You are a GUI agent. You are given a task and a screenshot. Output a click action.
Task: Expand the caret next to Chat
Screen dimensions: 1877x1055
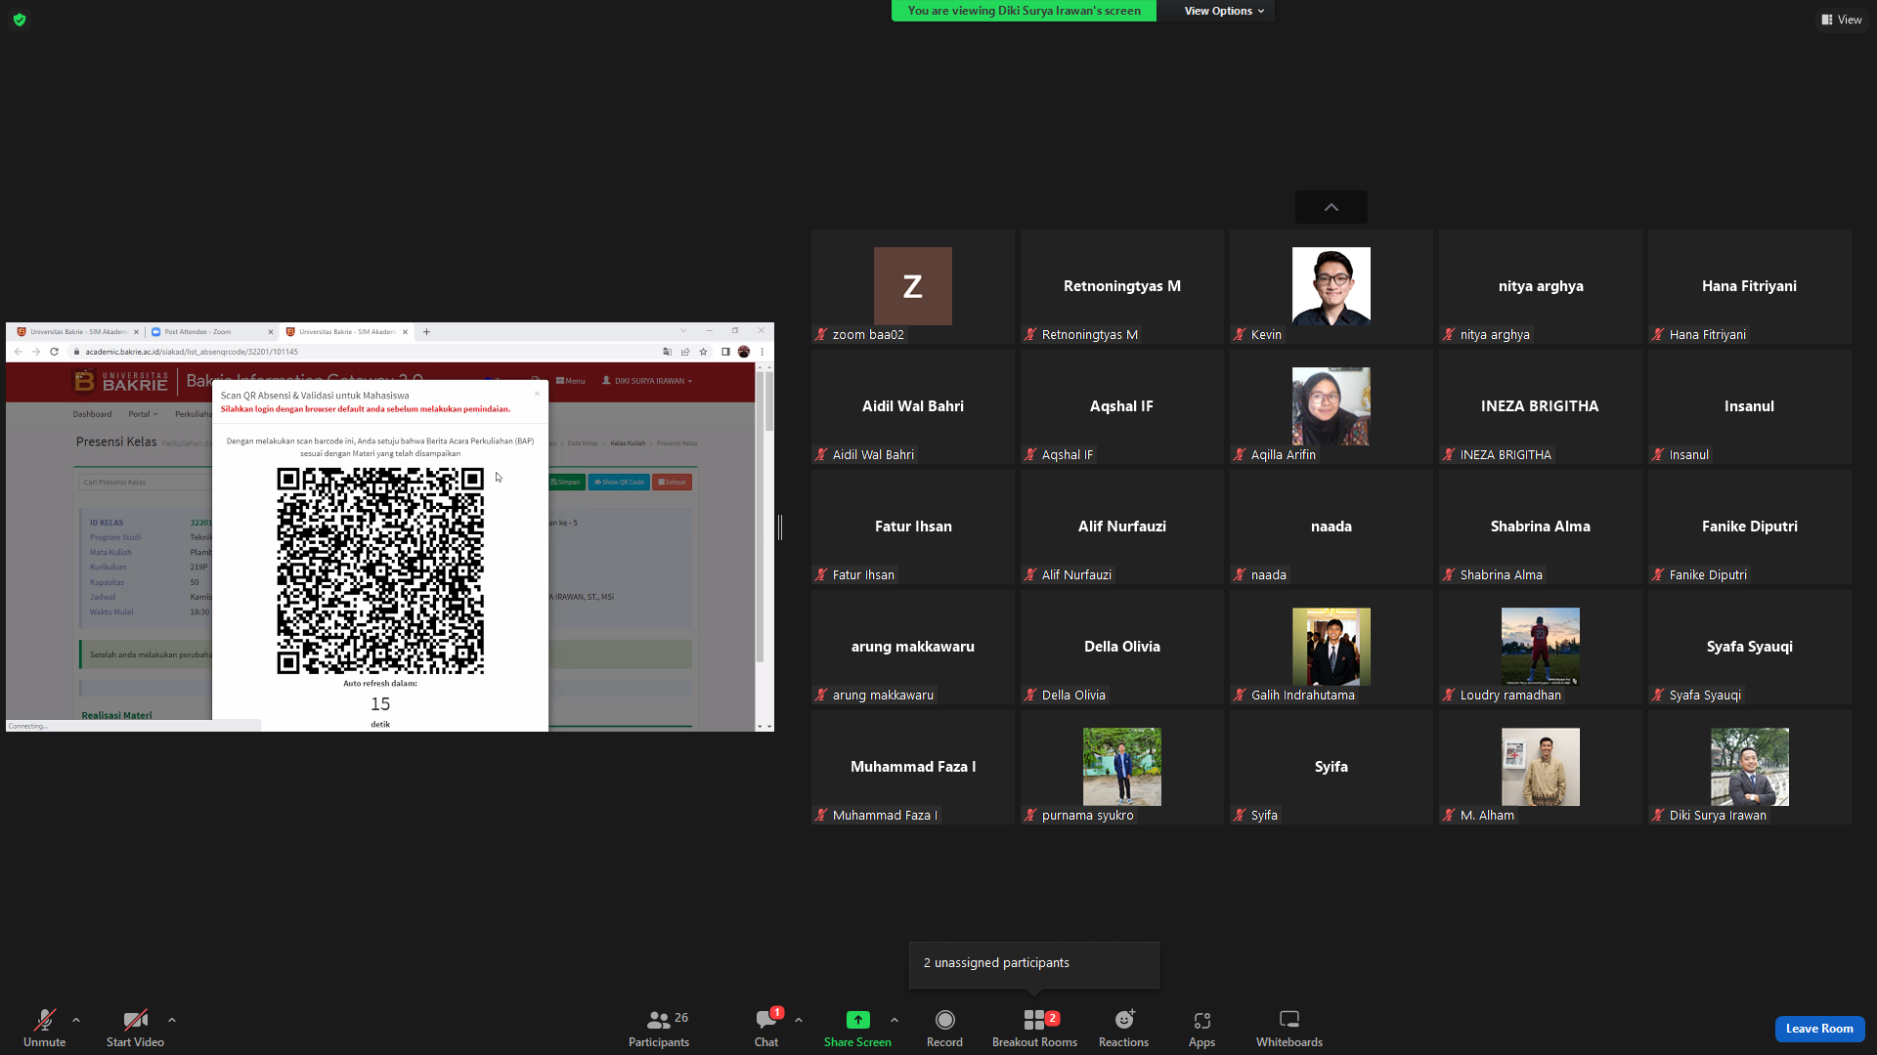pos(799,1020)
